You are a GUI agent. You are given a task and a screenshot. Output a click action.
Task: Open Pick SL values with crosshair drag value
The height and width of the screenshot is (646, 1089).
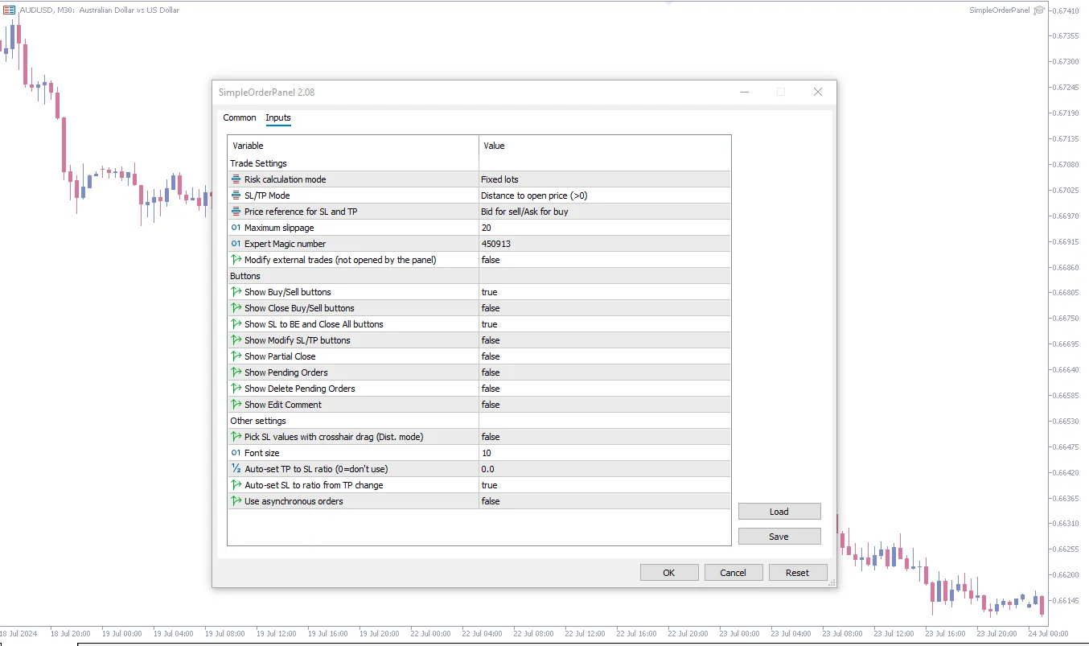(x=605, y=437)
